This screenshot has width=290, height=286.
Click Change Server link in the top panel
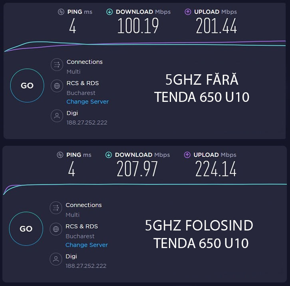[x=87, y=102]
